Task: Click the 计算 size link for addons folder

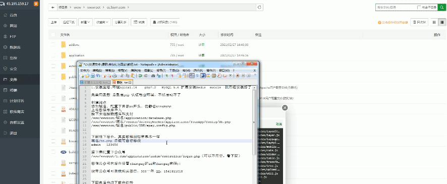Action: click(201, 44)
